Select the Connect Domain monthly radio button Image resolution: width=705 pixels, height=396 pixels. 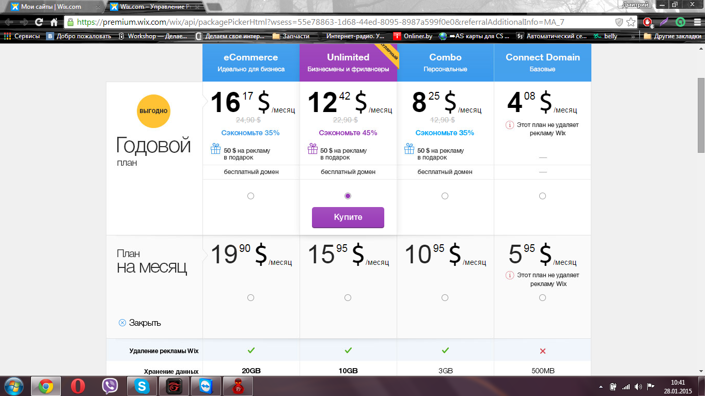point(542,297)
